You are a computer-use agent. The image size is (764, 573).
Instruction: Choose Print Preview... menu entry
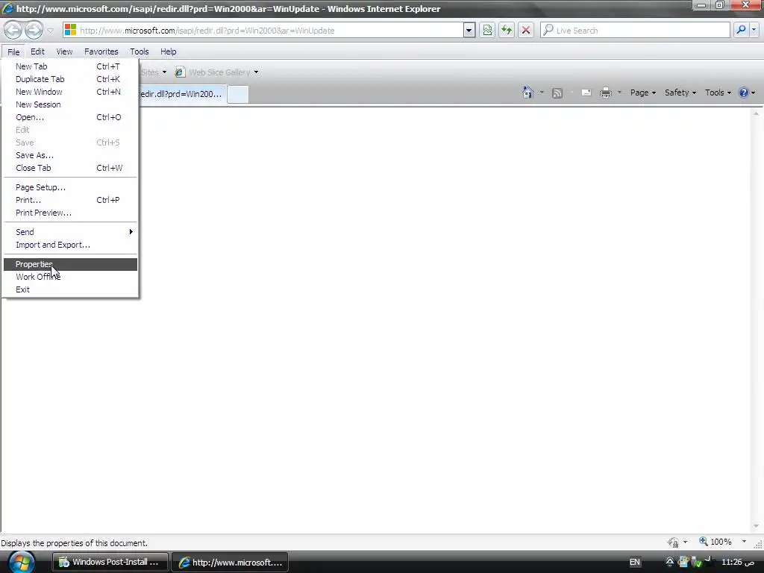point(71,213)
